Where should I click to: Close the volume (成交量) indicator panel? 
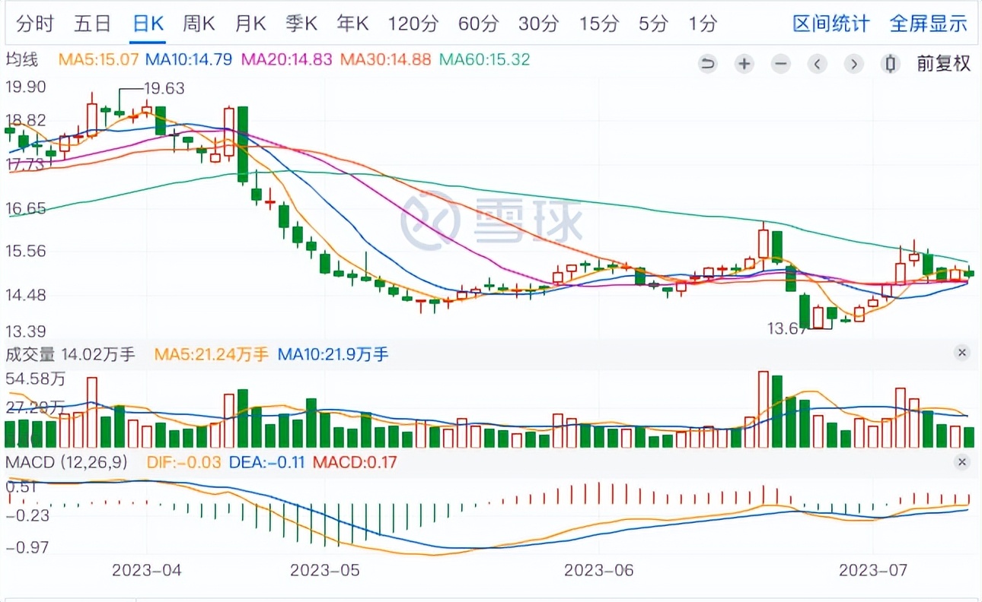click(962, 353)
